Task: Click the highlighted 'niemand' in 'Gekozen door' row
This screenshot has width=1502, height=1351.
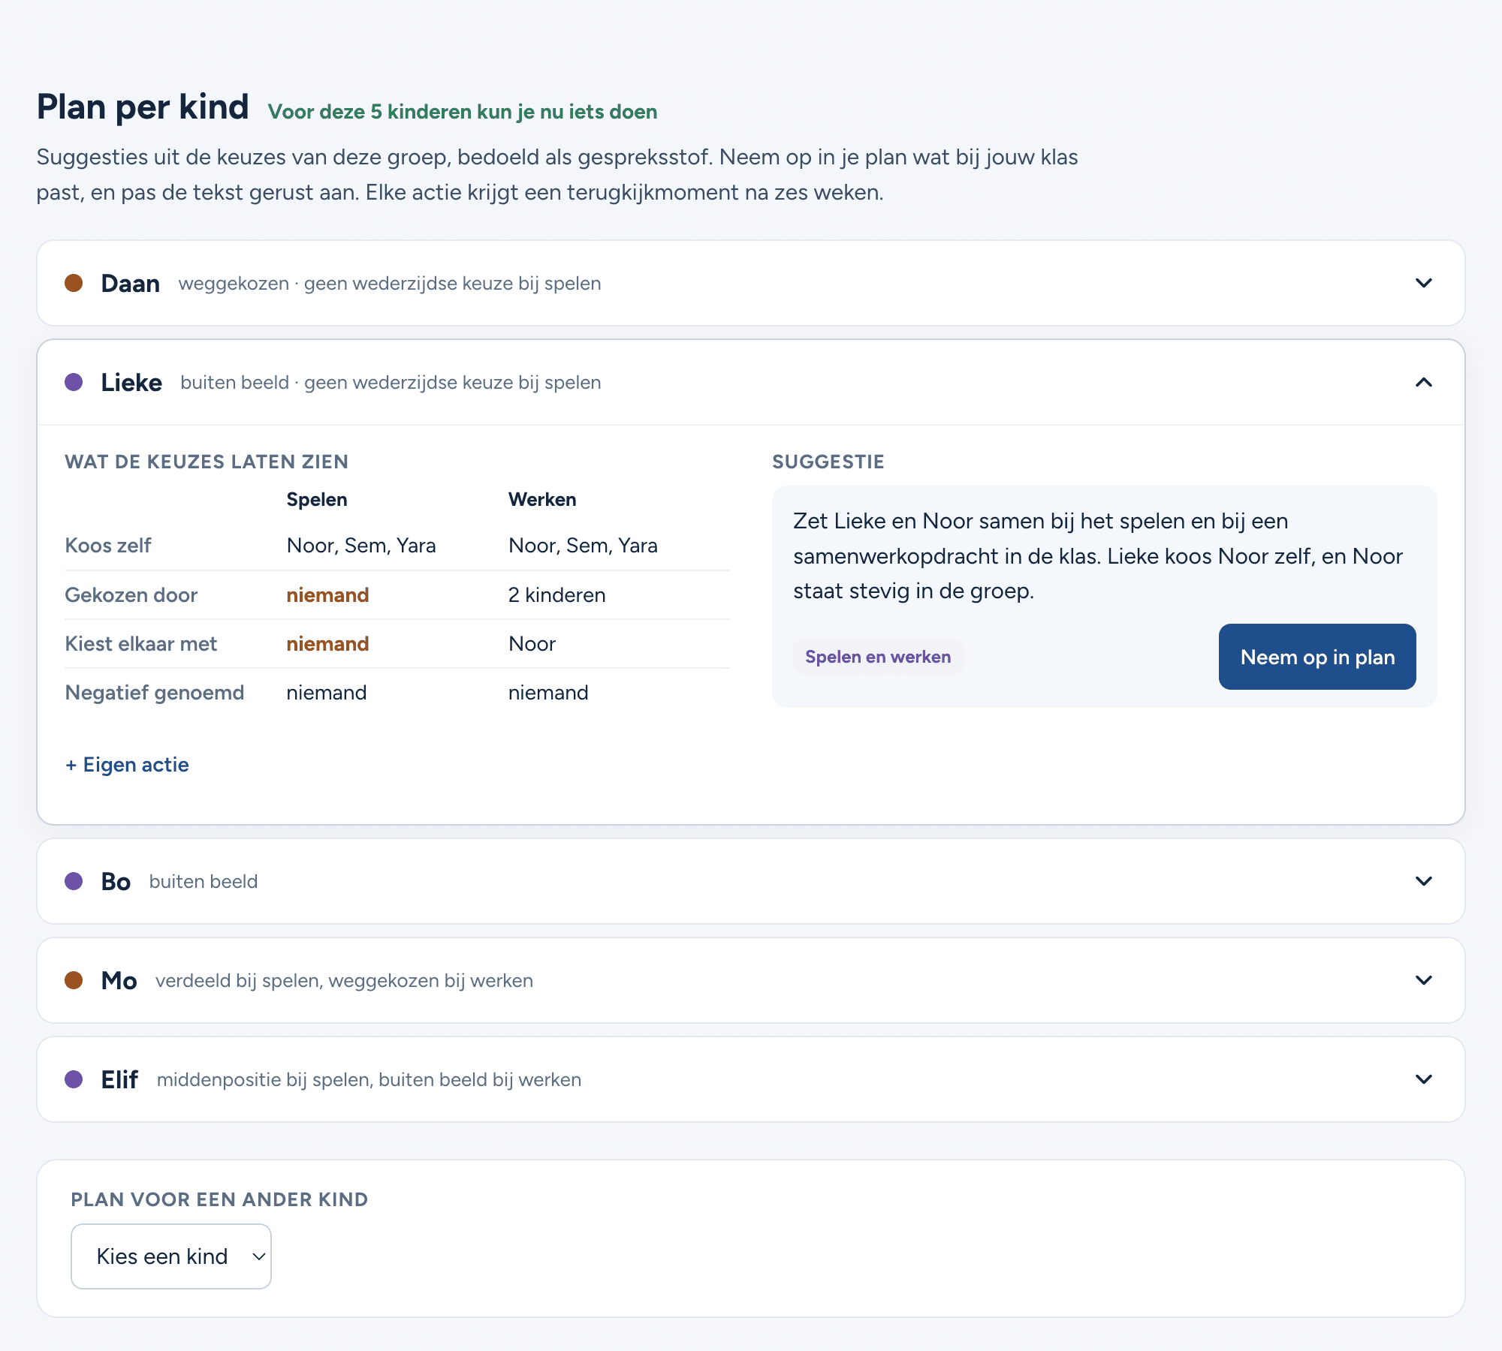Action: pos(327,595)
